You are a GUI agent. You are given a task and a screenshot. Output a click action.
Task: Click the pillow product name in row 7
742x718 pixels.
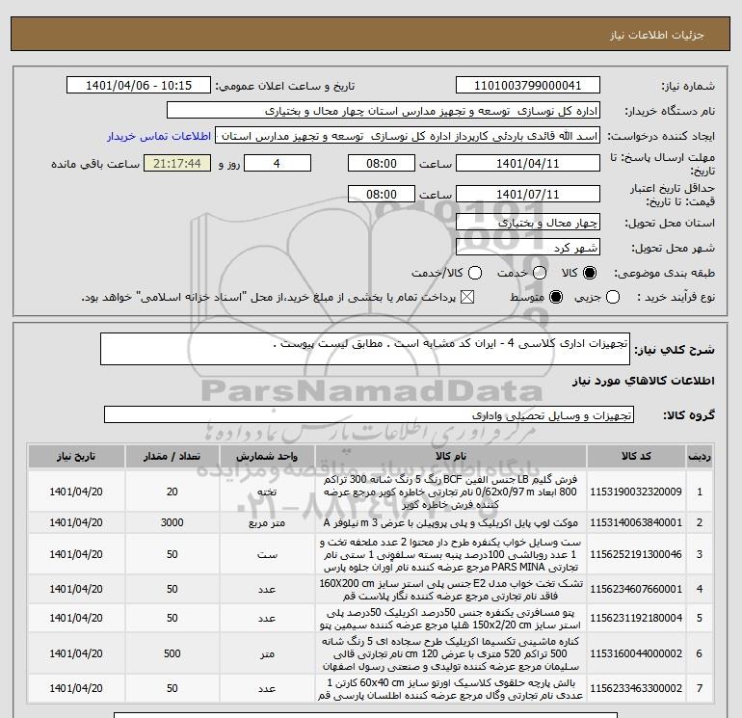coord(451,689)
